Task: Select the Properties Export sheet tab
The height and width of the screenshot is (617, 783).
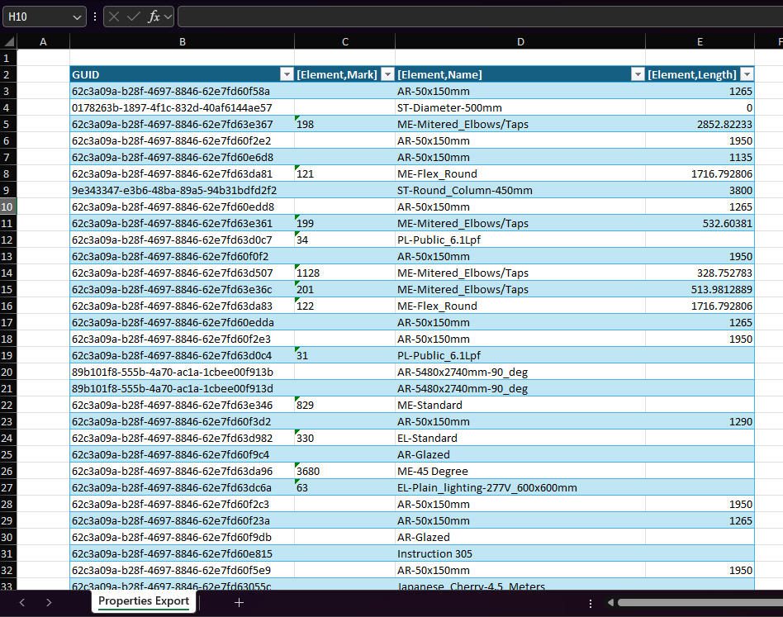Action: 144,601
